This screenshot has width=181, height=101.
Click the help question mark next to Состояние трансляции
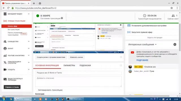pyautogui.click(x=62, y=18)
